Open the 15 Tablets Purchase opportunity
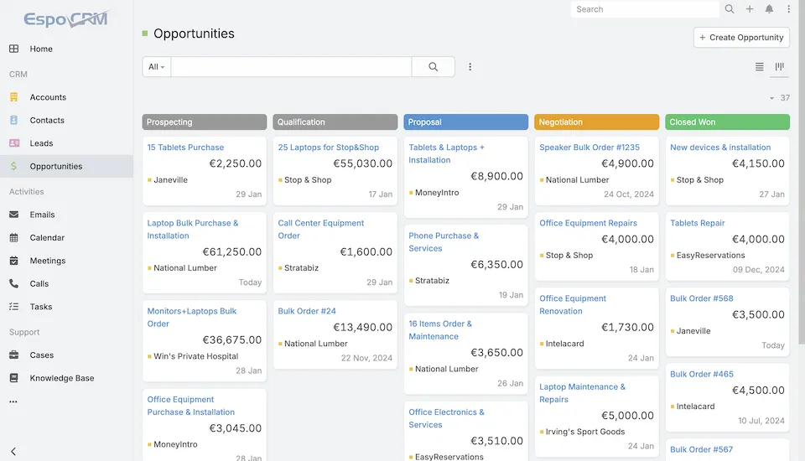Screen dimensions: 805x461 coord(185,148)
